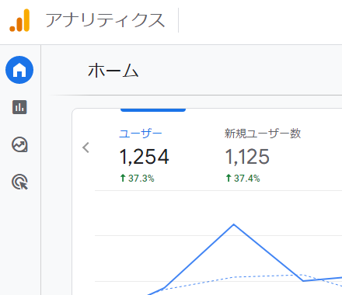Open the Home section in the sidebar
Viewport: 342px width, 295px height.
[19, 70]
